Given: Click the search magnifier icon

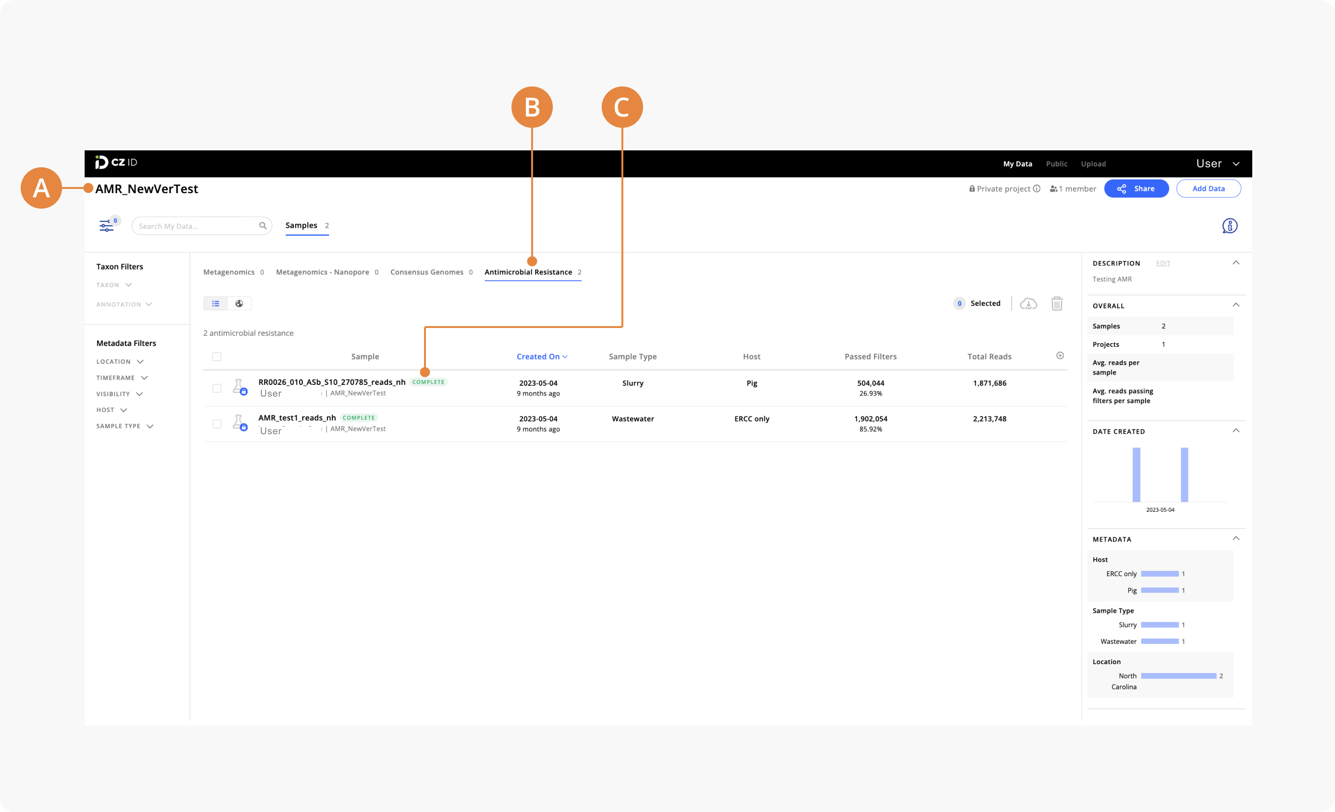Looking at the screenshot, I should [263, 226].
